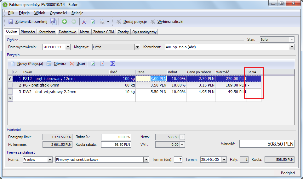Sort by Towar column header
The width and height of the screenshot is (303, 179).
pyautogui.click(x=66, y=72)
